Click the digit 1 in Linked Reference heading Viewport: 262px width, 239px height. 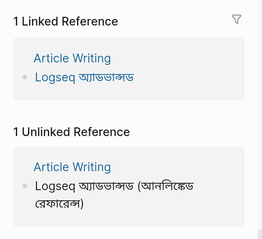click(x=16, y=22)
